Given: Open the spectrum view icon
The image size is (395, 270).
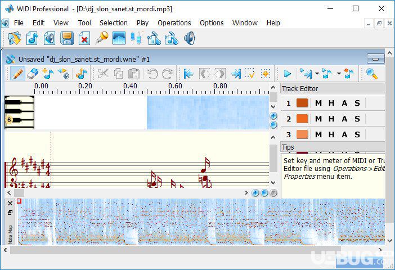Looking at the screenshot, I should (x=119, y=38).
